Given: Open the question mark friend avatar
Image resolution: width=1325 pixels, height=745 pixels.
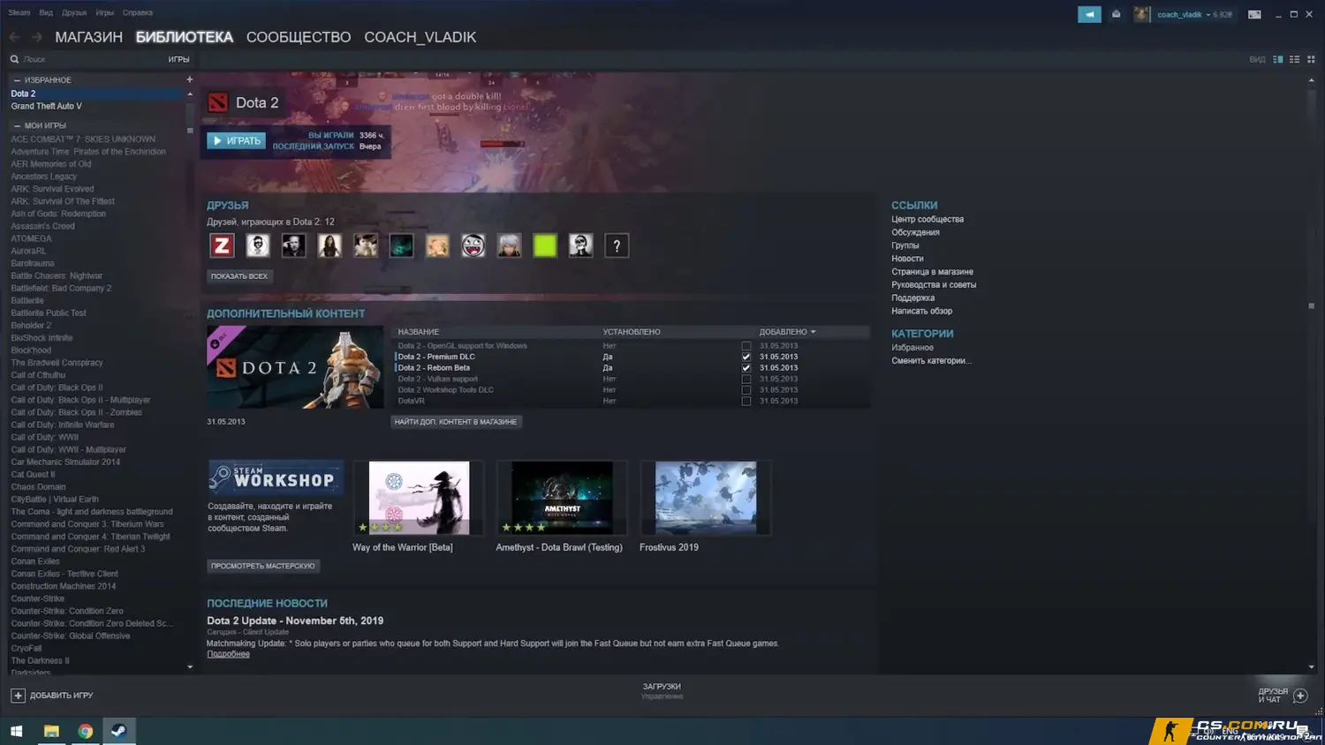Looking at the screenshot, I should pos(617,245).
